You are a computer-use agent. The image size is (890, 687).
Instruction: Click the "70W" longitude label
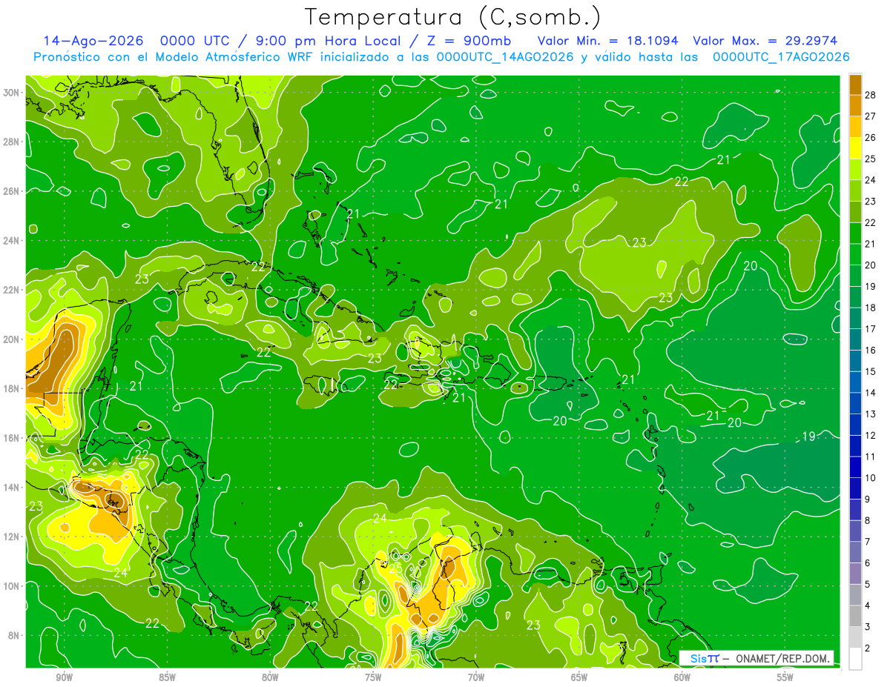click(476, 677)
